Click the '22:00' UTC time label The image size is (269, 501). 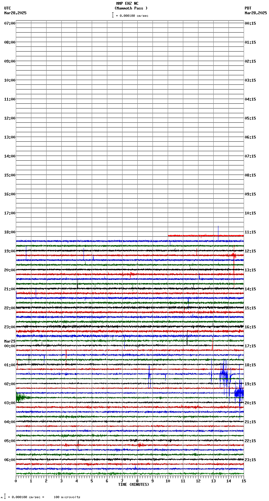coord(10,308)
